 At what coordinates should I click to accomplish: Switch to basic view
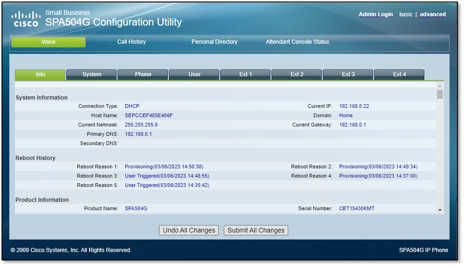tap(406, 14)
